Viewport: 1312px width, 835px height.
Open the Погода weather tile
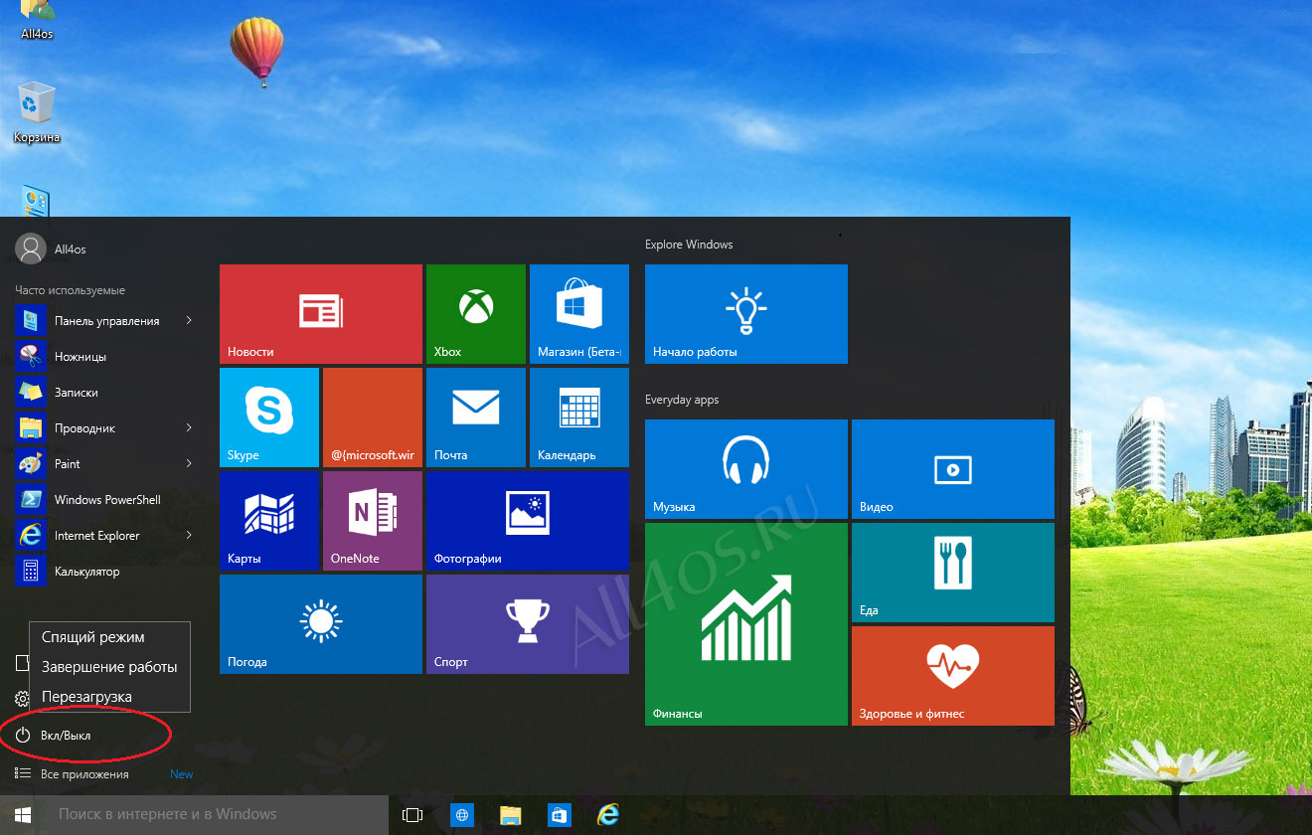[321, 624]
